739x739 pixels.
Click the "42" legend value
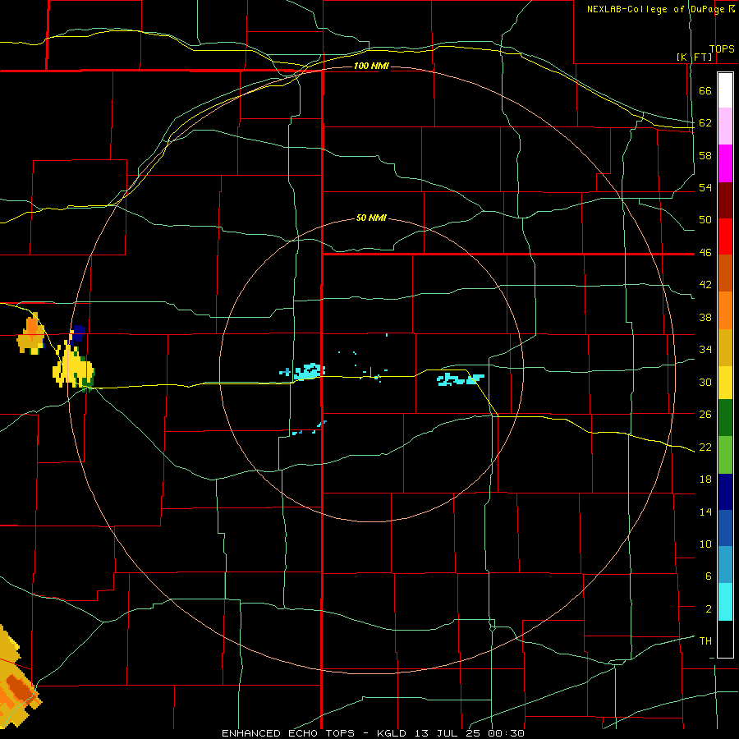705,285
